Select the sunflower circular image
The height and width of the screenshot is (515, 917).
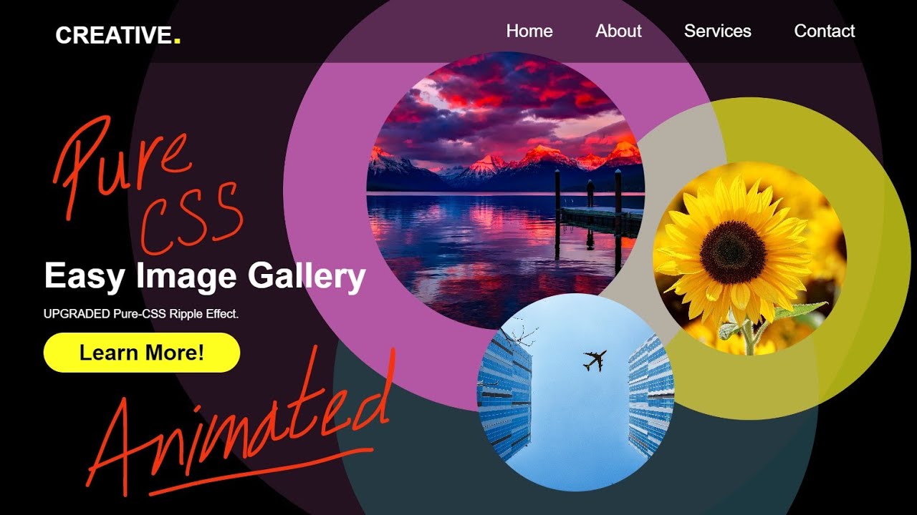749,259
